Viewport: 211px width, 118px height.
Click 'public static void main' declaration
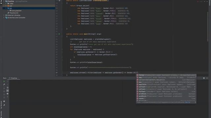point(84,34)
